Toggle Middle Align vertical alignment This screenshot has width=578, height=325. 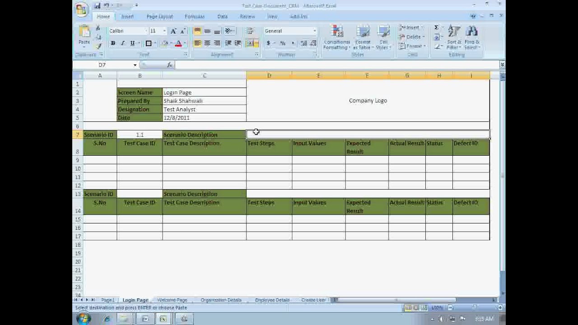click(207, 31)
